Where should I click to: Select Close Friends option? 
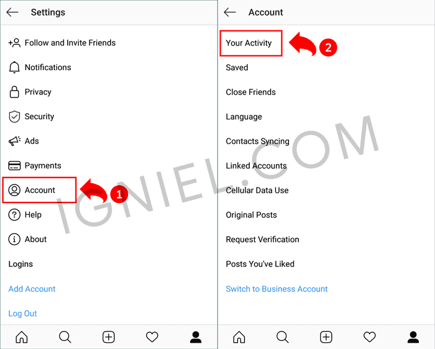pos(251,92)
